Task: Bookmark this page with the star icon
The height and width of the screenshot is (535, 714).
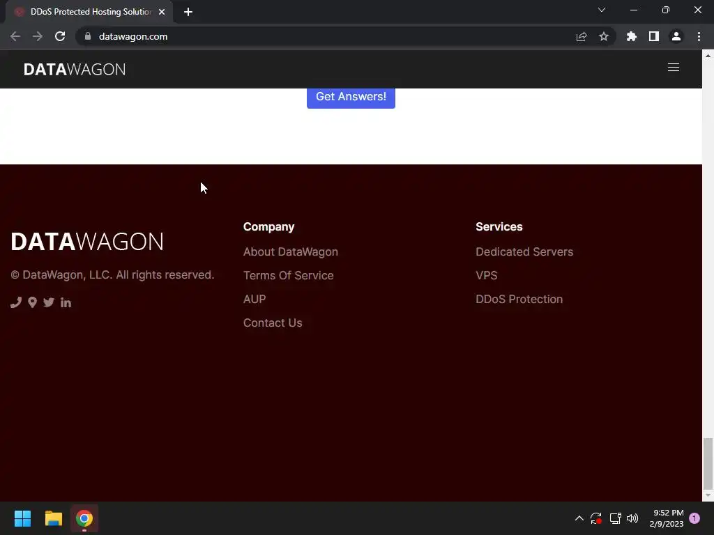Action: coord(603,36)
